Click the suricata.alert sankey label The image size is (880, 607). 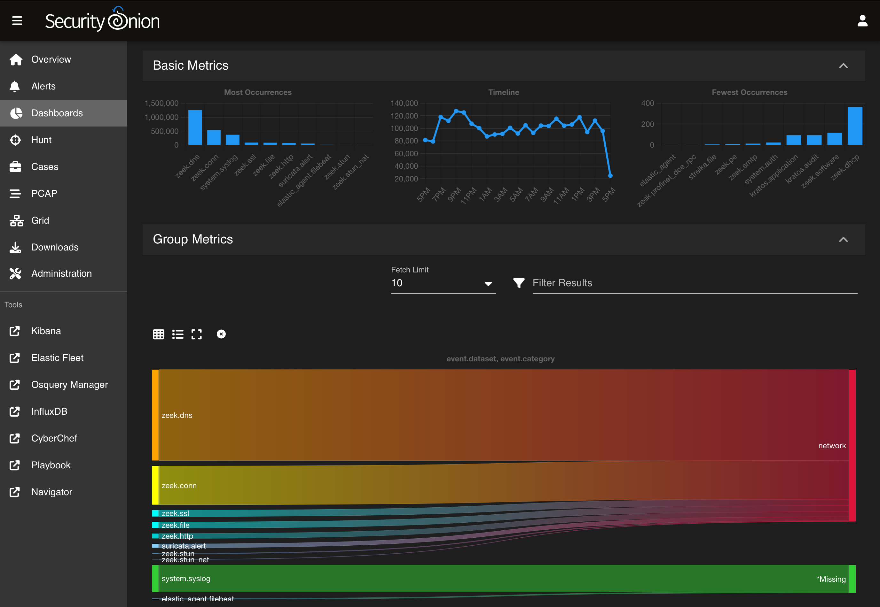tap(184, 546)
